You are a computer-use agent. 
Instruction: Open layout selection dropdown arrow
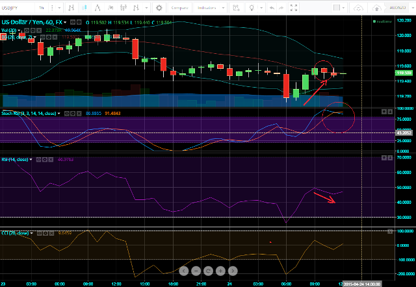tap(344, 8)
